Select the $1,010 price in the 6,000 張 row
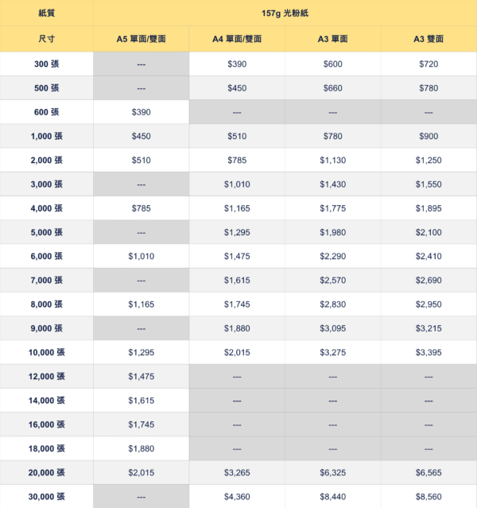 coord(142,256)
